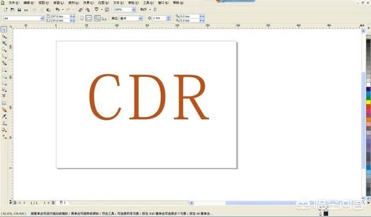Click the Welcome screen toolbar icon
This screenshot has height=217, width=371.
pos(107,10)
